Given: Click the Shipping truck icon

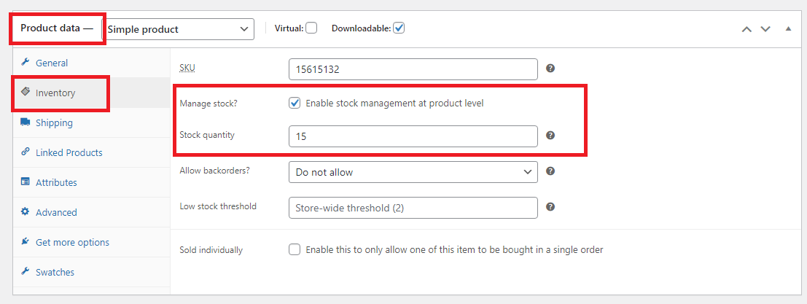Looking at the screenshot, I should pos(26,122).
